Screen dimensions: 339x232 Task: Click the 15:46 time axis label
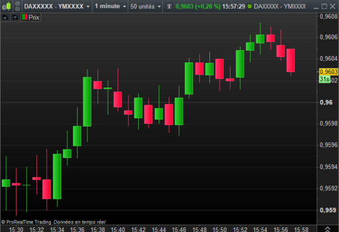pos(179,229)
